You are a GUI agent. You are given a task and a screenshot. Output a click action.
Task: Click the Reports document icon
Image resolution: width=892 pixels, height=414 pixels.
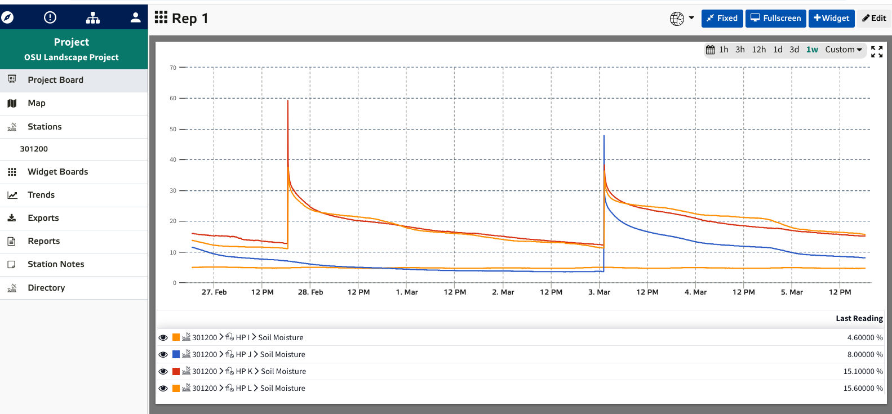(x=11, y=241)
